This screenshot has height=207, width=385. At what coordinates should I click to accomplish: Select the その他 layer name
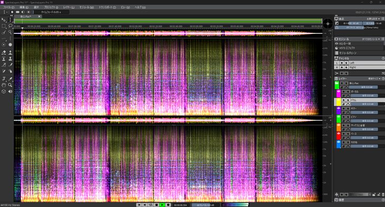[x=354, y=142]
